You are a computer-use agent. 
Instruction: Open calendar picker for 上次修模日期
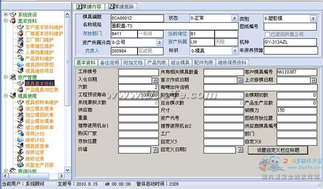(314, 80)
